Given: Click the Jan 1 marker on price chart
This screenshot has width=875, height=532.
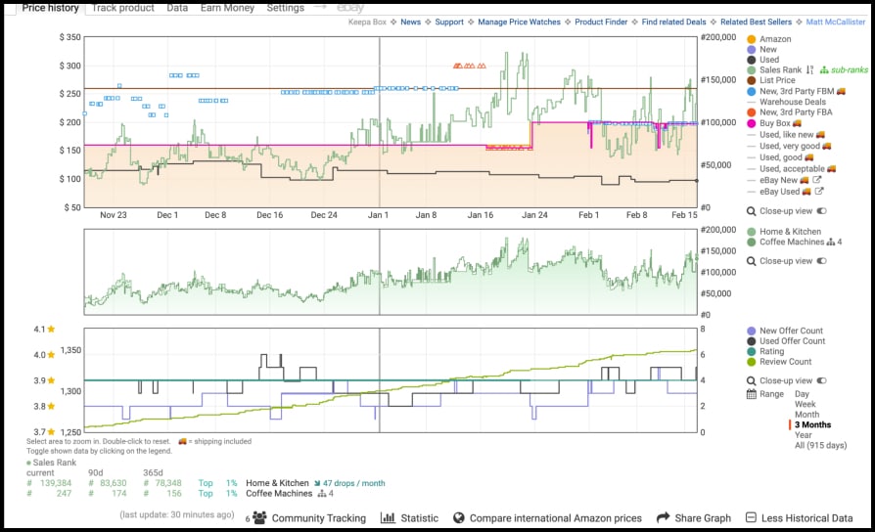Looking at the screenshot, I should (x=379, y=215).
